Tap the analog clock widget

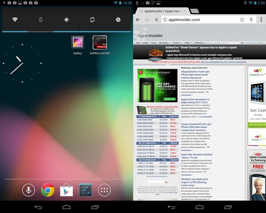[x=22, y=63]
